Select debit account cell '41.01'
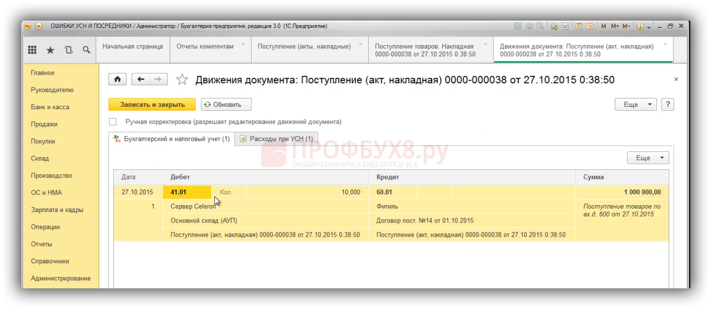 187,192
